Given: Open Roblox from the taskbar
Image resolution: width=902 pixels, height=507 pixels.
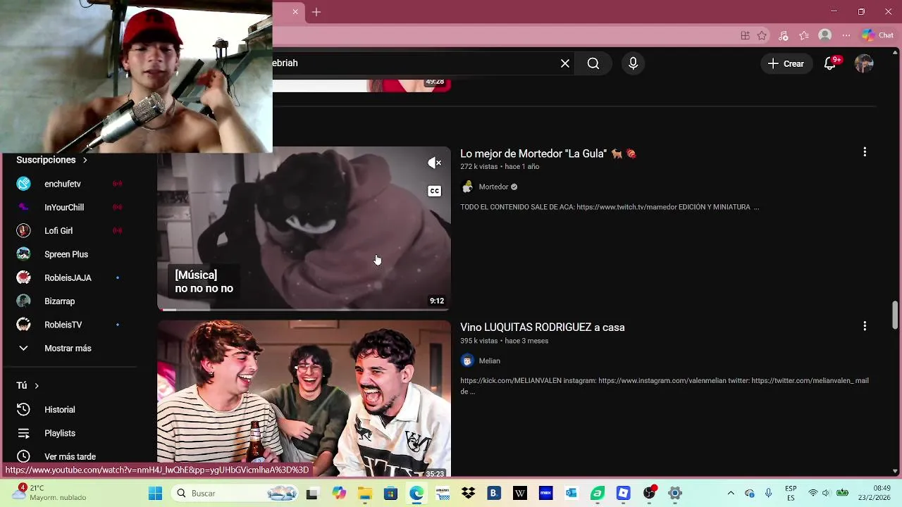Looking at the screenshot, I should point(623,494).
